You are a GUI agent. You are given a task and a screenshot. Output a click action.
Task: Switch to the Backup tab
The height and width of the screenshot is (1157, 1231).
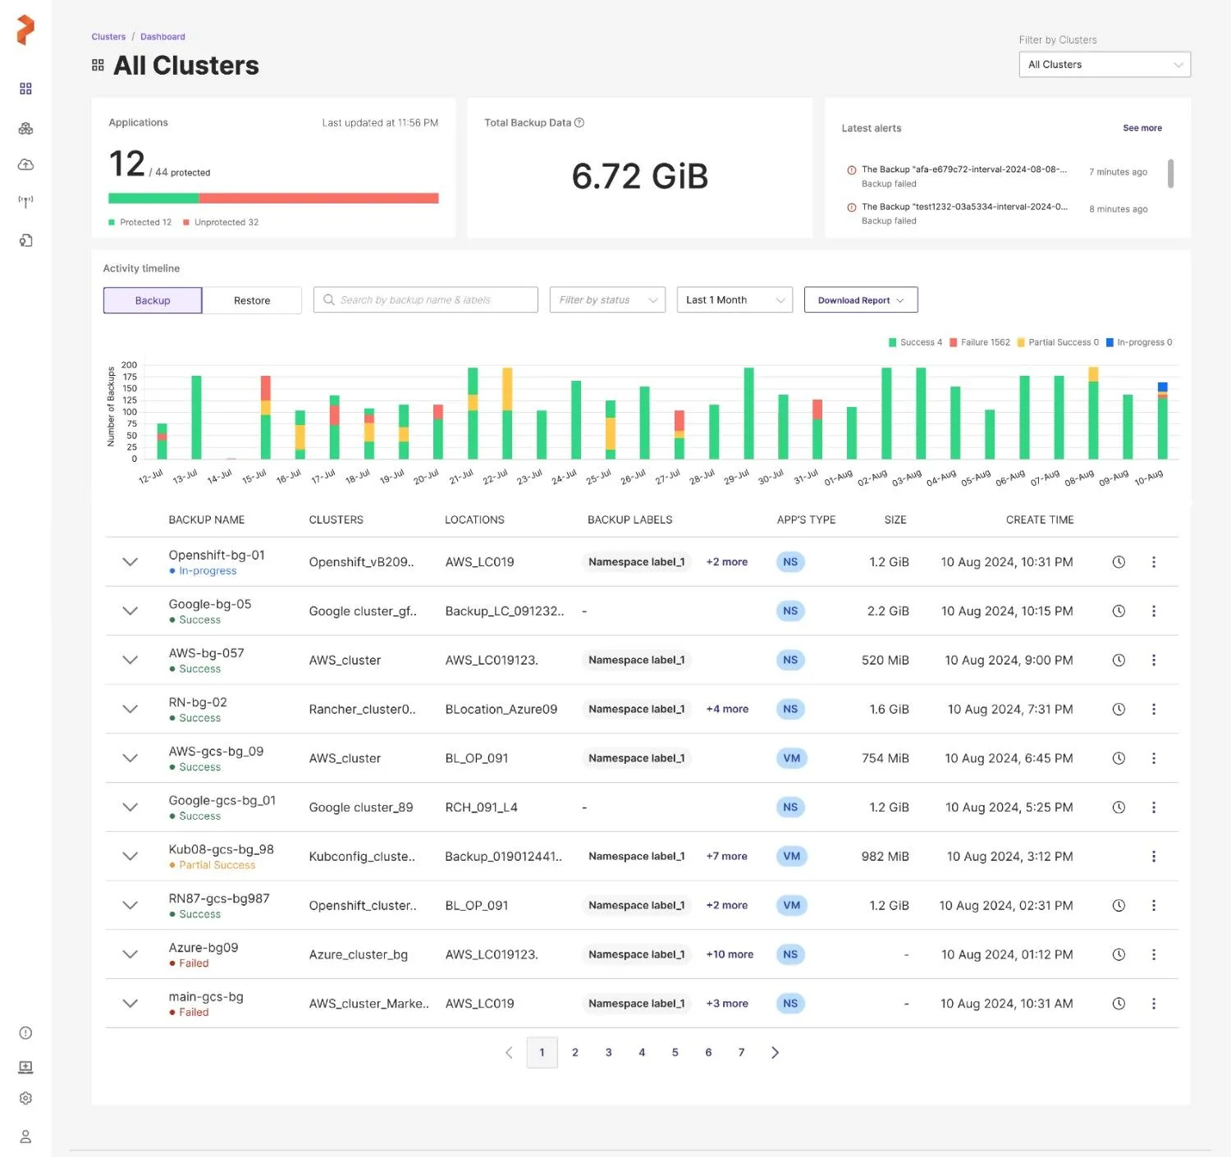pyautogui.click(x=153, y=300)
